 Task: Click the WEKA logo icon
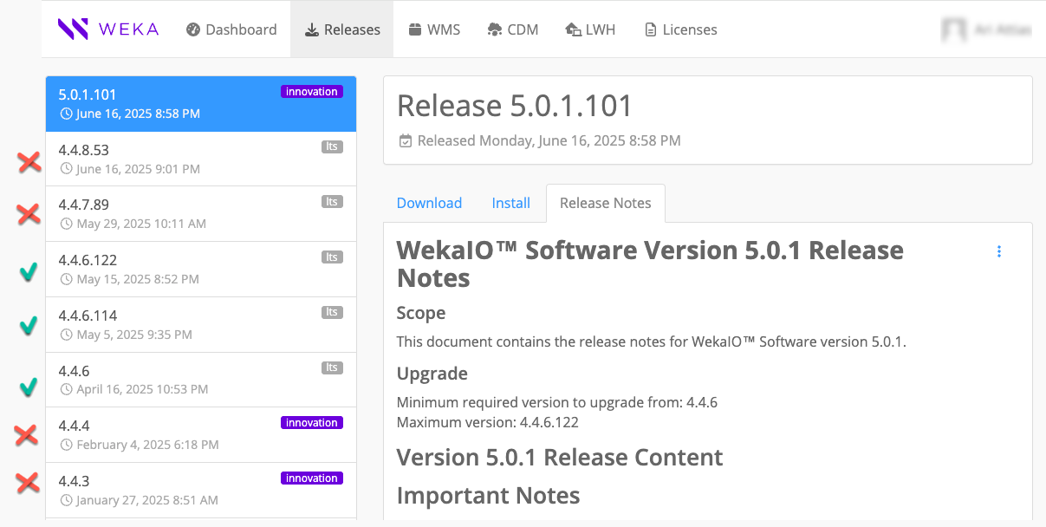pos(73,29)
